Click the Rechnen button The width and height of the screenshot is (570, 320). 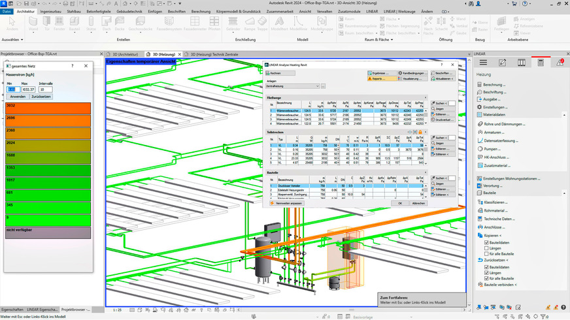click(x=280, y=73)
